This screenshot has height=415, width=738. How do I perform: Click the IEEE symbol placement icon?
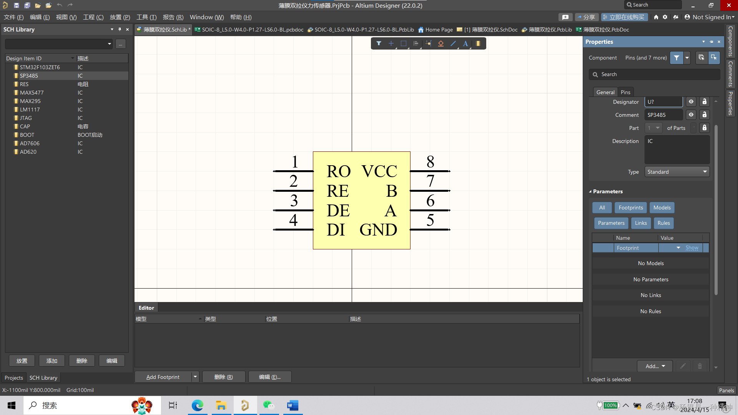click(441, 43)
